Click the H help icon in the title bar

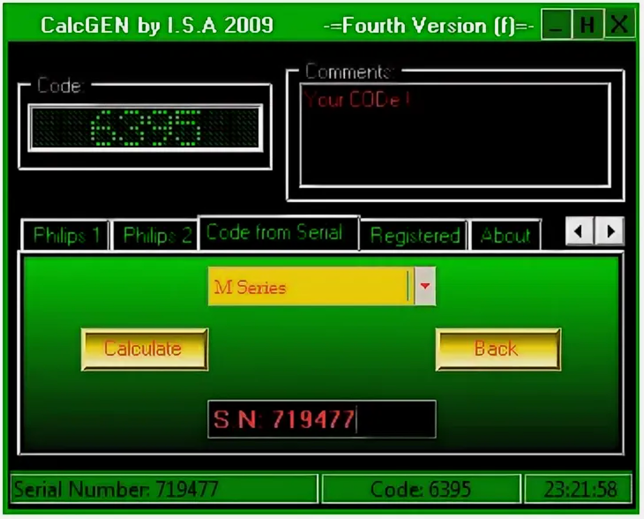pos(586,25)
